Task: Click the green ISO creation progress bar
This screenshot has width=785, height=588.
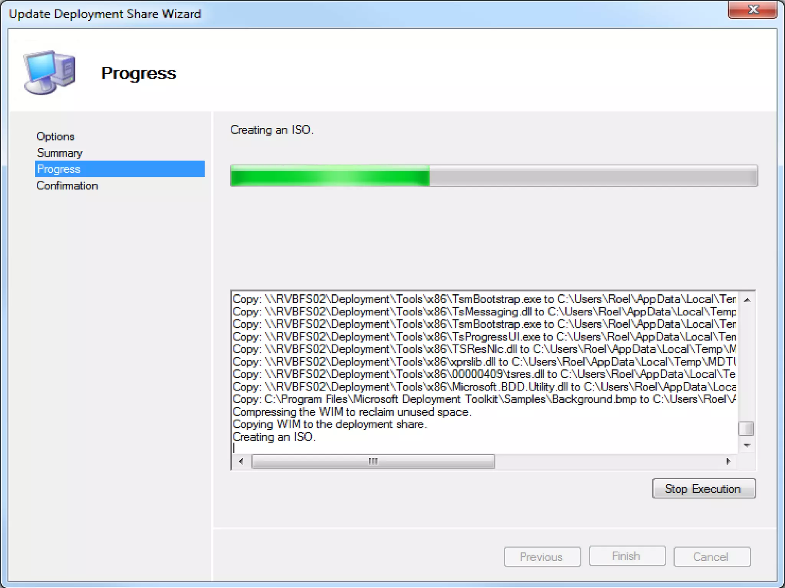Action: click(x=494, y=176)
